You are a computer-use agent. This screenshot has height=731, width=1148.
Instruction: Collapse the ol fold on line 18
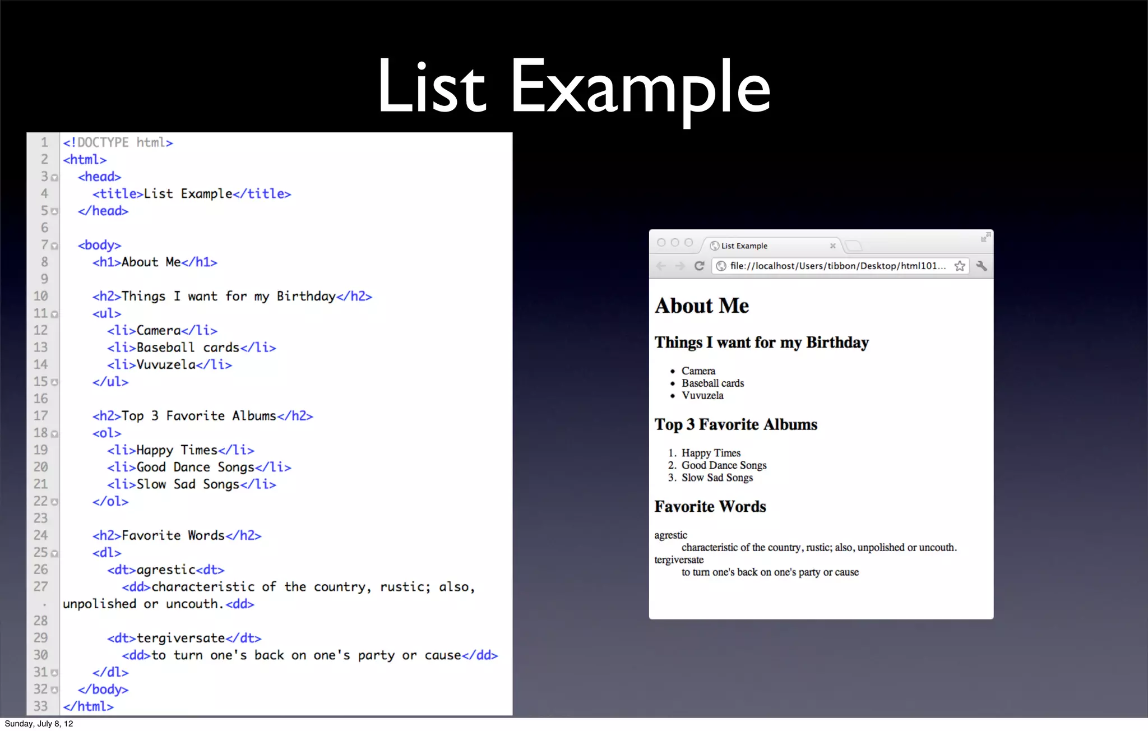point(54,434)
